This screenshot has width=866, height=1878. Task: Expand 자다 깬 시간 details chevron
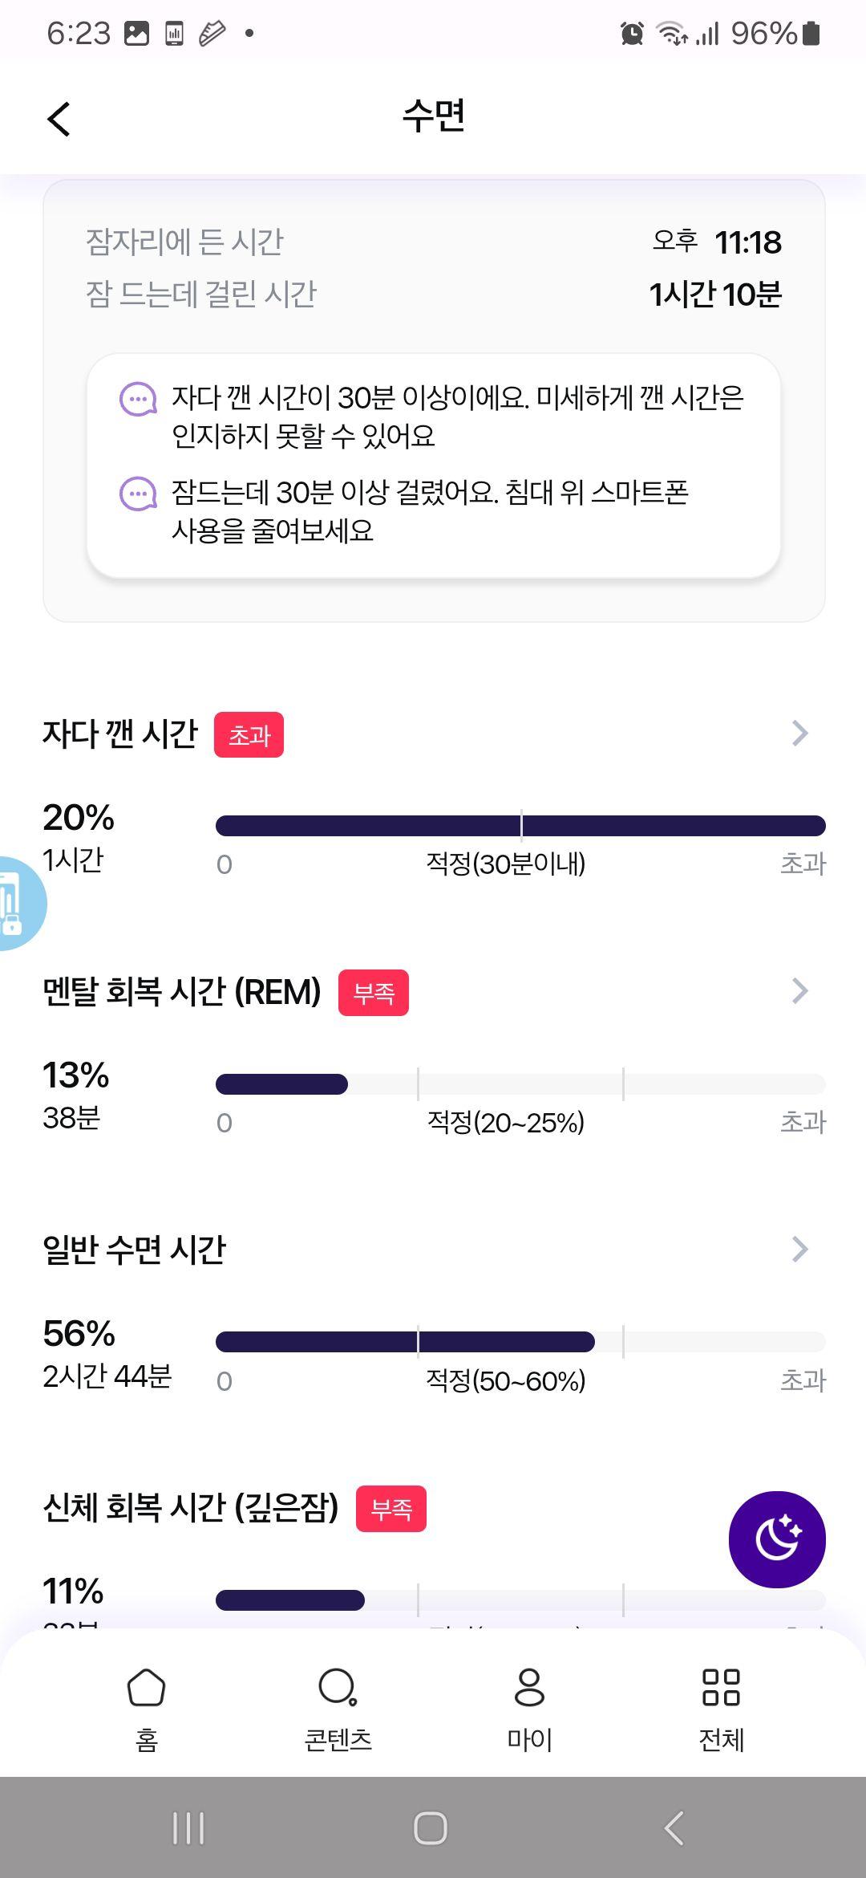tap(799, 733)
